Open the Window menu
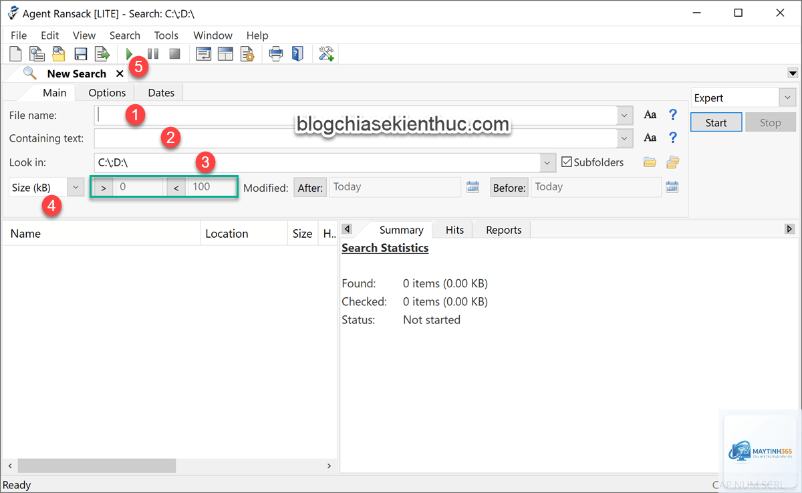802x493 pixels. click(x=213, y=35)
